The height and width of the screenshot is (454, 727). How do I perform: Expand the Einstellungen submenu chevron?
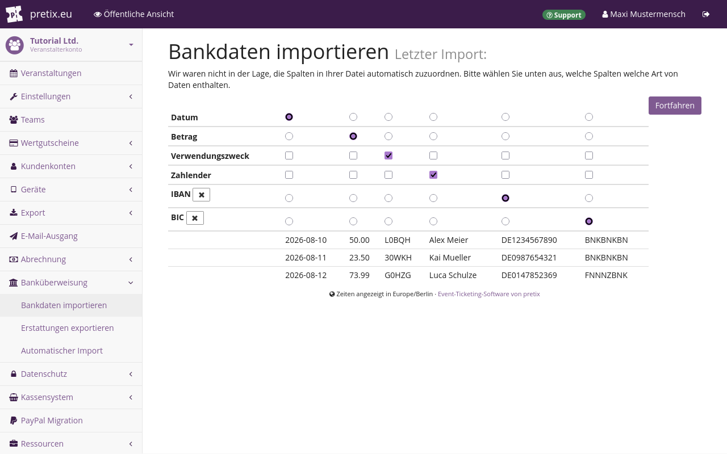click(x=131, y=96)
